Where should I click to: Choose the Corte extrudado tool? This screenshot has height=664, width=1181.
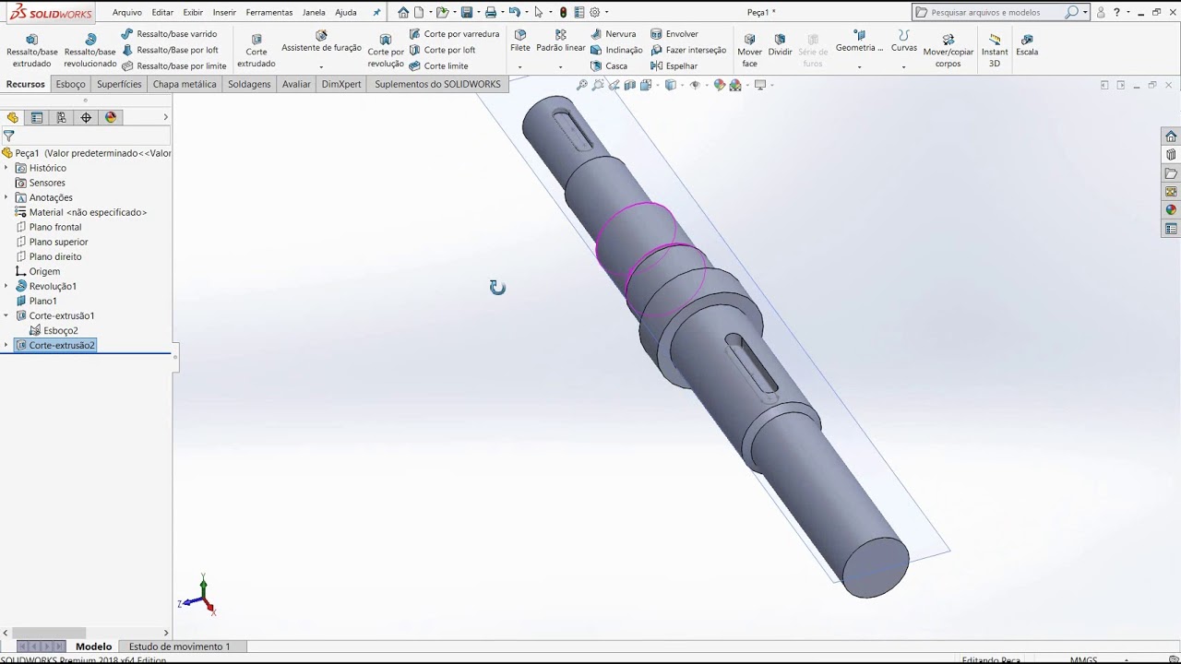tap(256, 51)
